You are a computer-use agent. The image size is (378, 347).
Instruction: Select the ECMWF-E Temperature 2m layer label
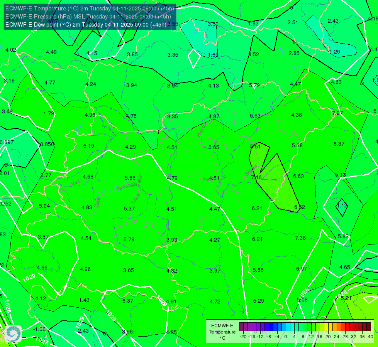tap(90, 8)
